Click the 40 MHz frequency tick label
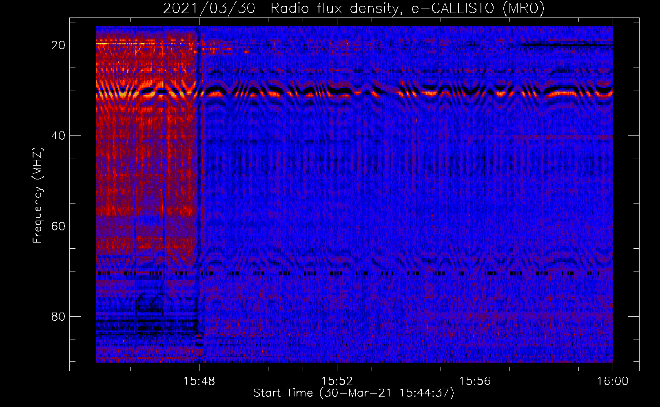The height and width of the screenshot is (407, 660). click(x=58, y=136)
